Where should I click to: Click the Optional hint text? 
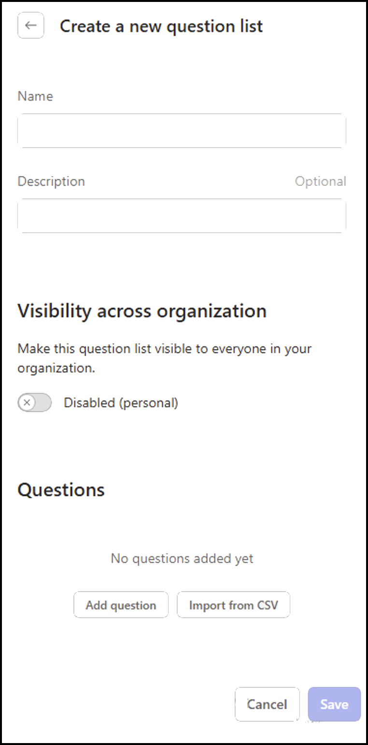click(320, 181)
